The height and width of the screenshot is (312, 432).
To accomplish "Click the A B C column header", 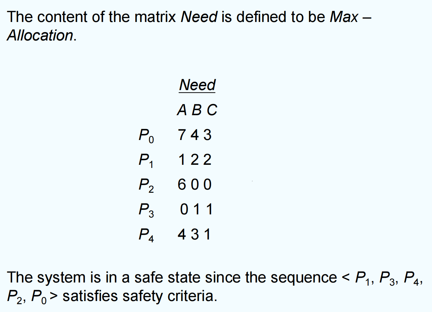I will (197, 110).
